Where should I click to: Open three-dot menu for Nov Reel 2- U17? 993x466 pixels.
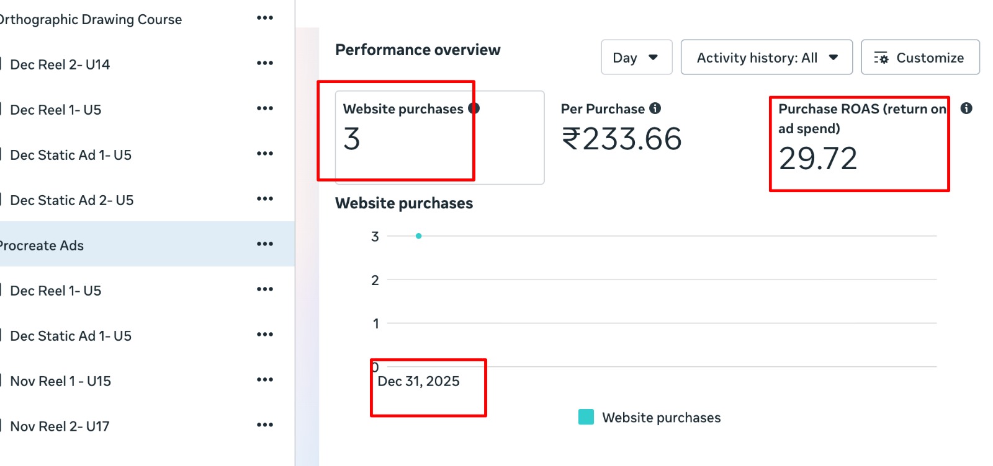click(265, 425)
